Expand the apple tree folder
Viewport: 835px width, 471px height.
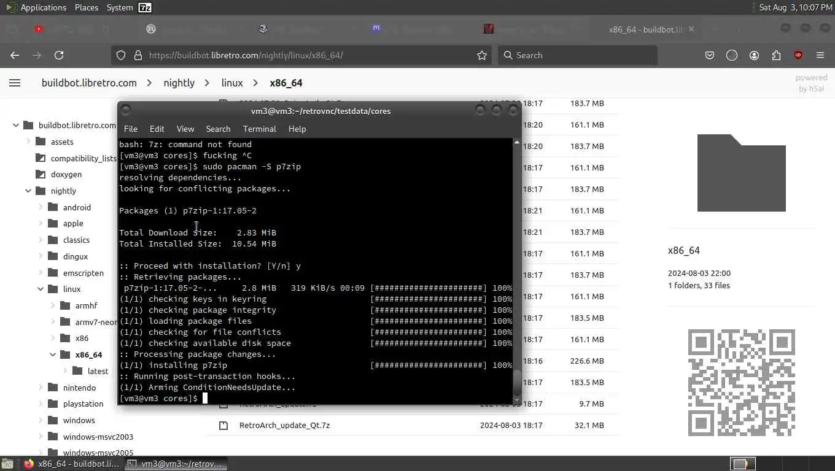point(41,223)
